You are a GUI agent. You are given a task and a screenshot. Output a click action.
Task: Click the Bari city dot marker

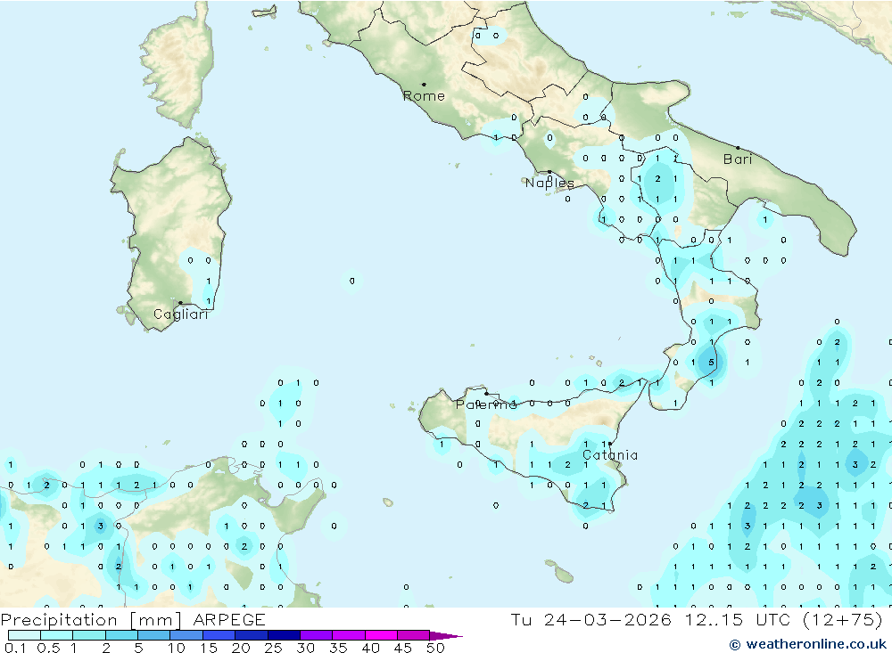(x=738, y=148)
